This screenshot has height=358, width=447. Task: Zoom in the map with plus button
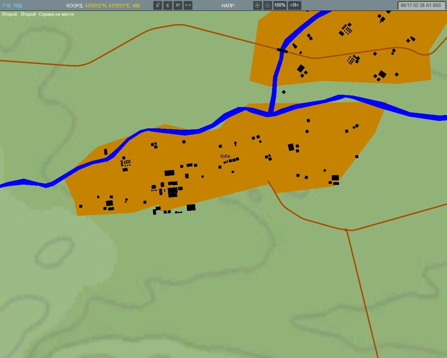click(257, 5)
